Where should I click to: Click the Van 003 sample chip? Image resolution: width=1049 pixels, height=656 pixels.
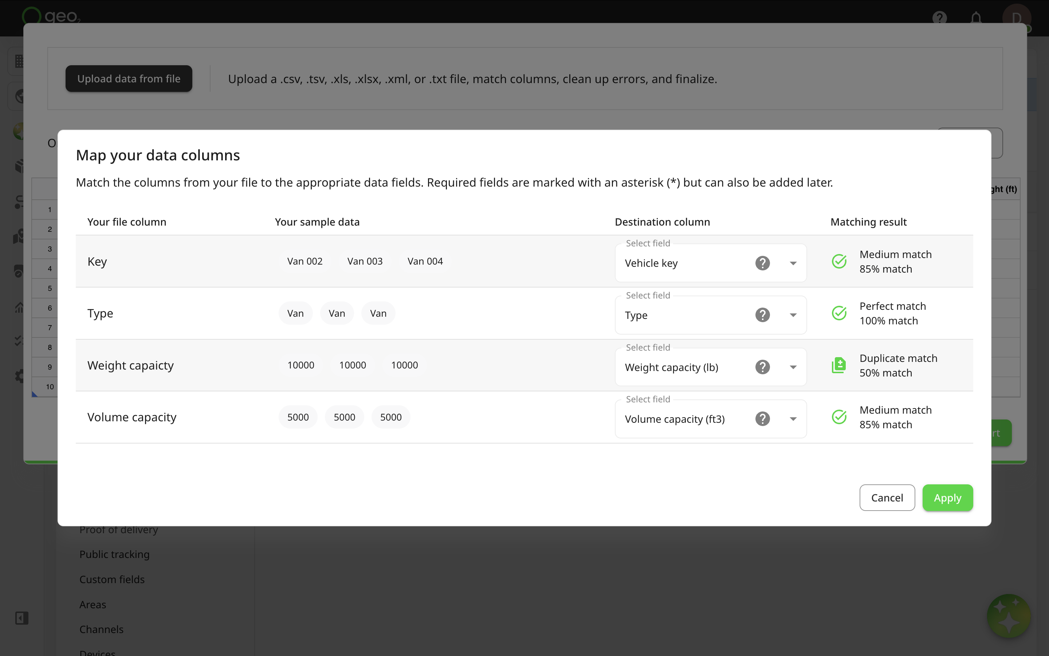(365, 261)
